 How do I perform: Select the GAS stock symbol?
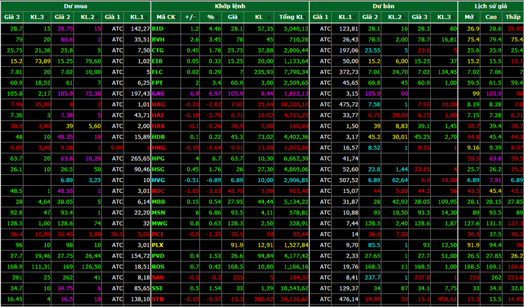pyautogui.click(x=158, y=93)
